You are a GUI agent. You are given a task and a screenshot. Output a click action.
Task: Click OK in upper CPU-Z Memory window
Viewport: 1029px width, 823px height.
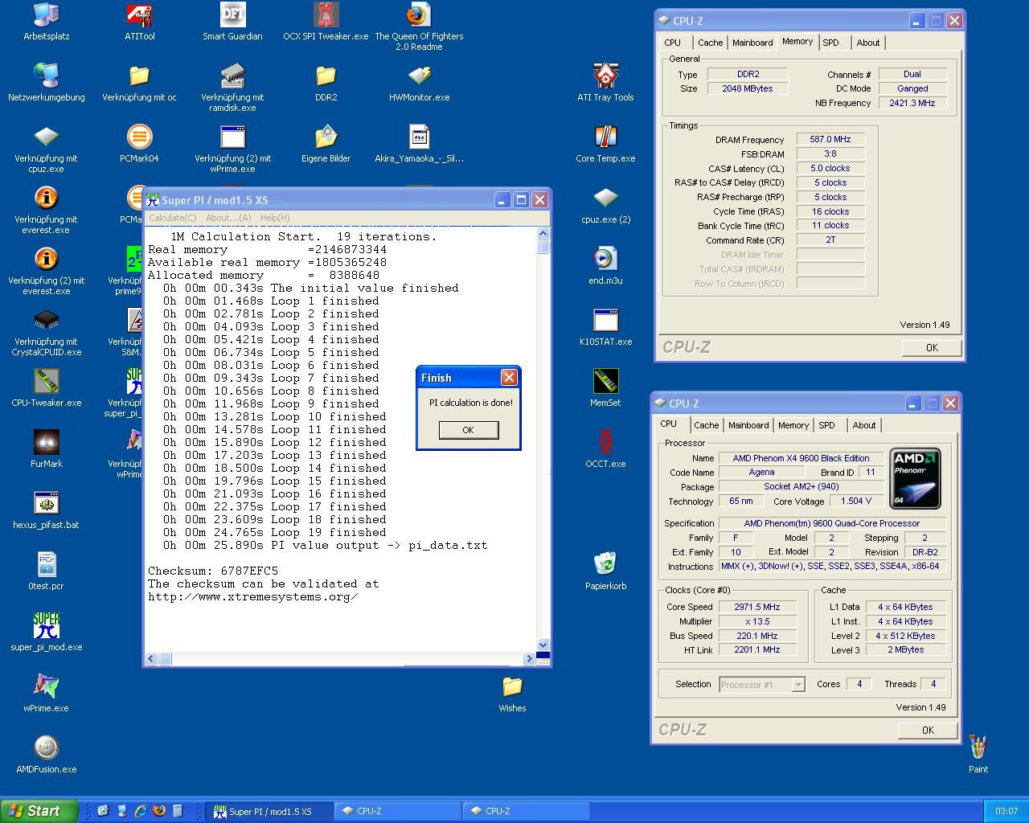(932, 348)
